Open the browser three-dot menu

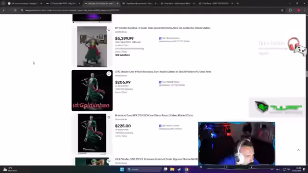click(305, 11)
